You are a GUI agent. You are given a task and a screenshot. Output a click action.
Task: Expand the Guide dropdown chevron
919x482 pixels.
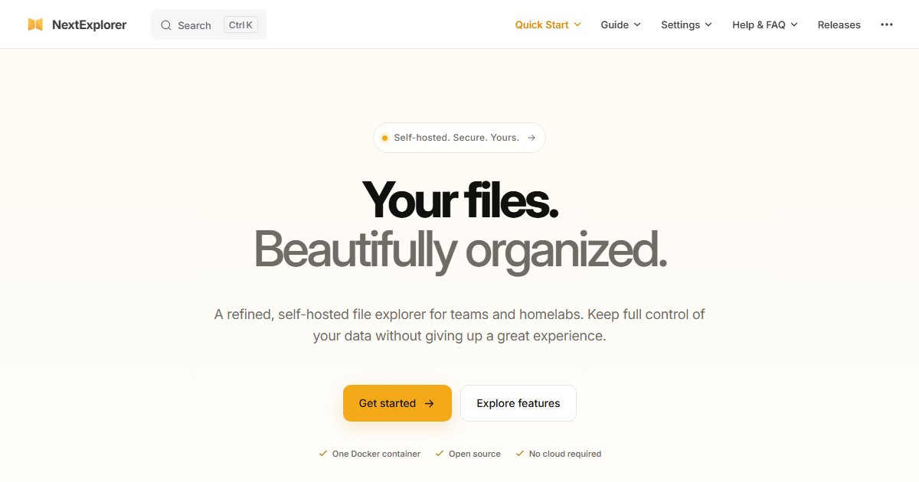point(637,24)
